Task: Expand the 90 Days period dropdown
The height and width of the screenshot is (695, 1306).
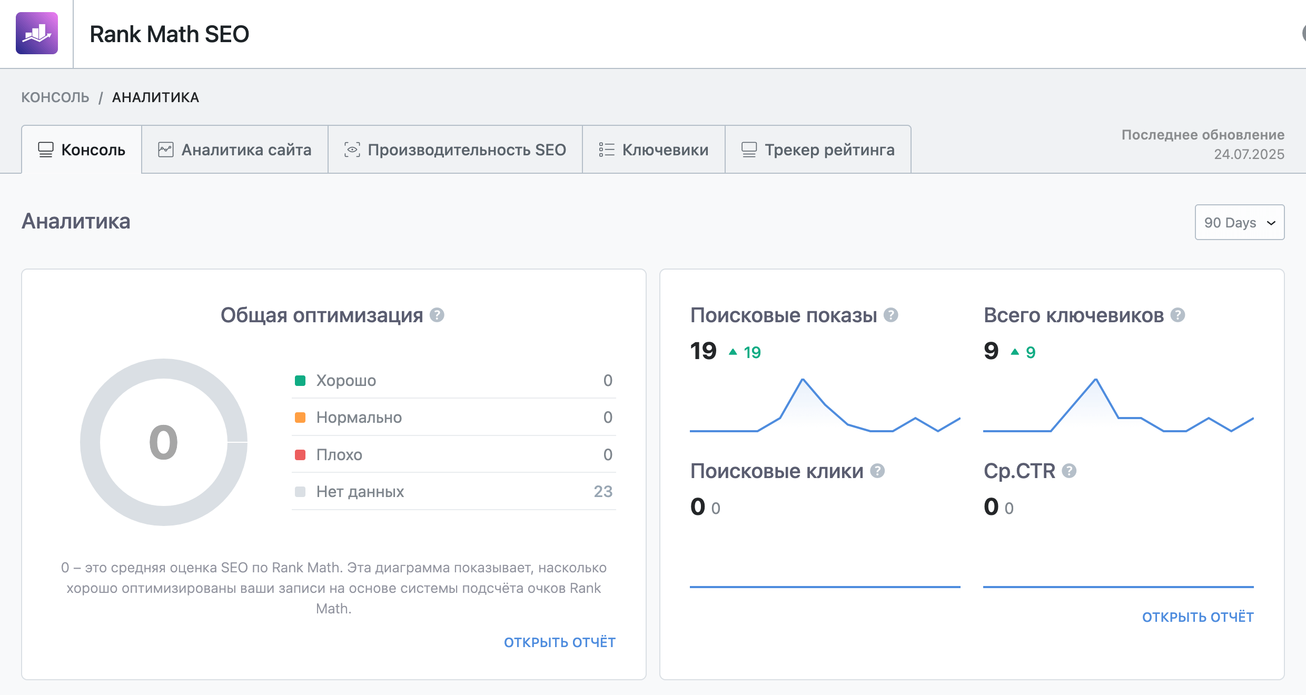Action: (x=1240, y=222)
